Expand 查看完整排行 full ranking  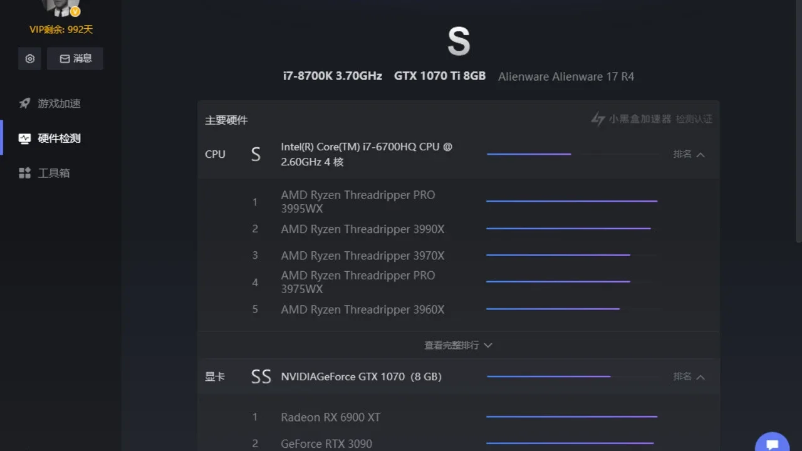(458, 345)
